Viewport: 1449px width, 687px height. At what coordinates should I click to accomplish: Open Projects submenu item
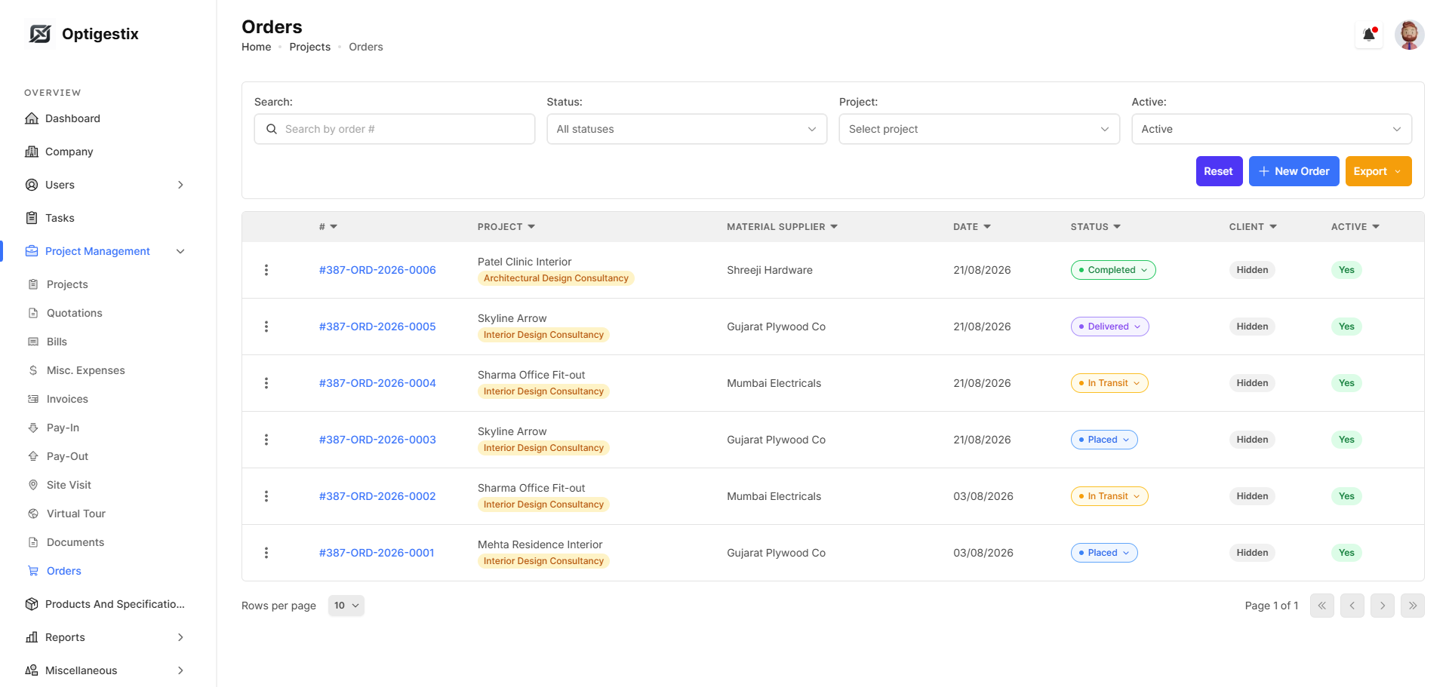[x=67, y=284]
